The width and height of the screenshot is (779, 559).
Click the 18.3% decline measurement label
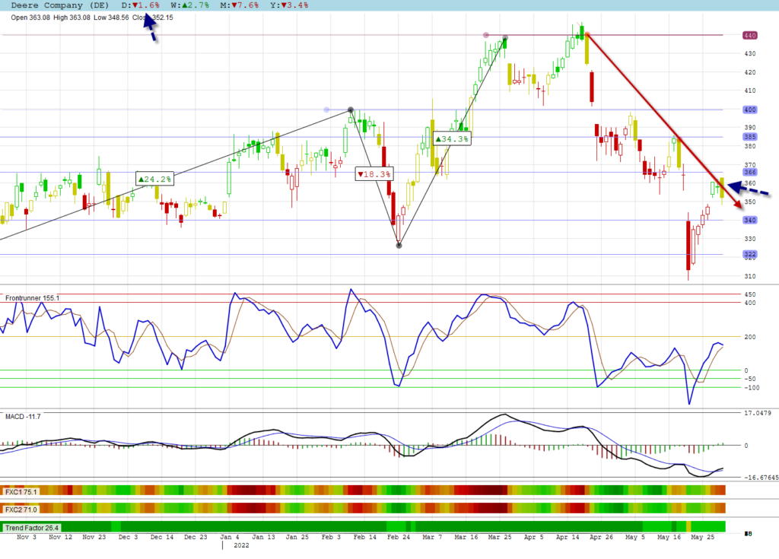pos(374,174)
